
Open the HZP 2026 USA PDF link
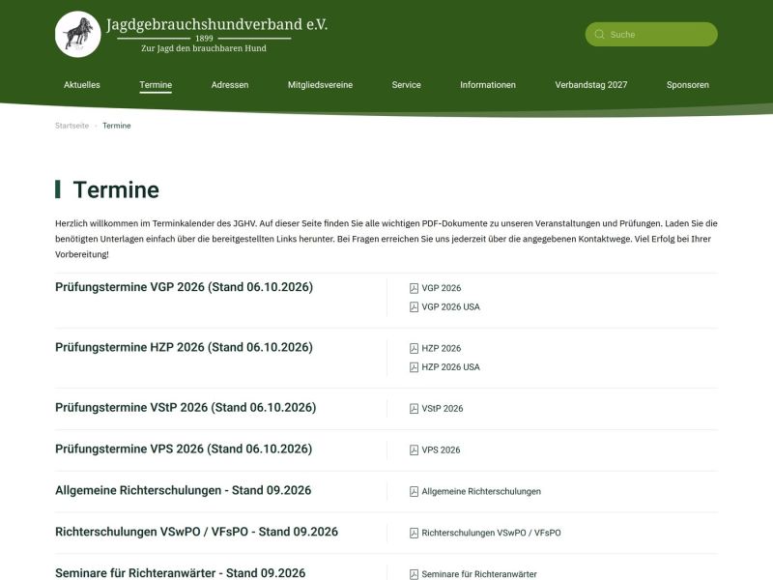(x=450, y=367)
